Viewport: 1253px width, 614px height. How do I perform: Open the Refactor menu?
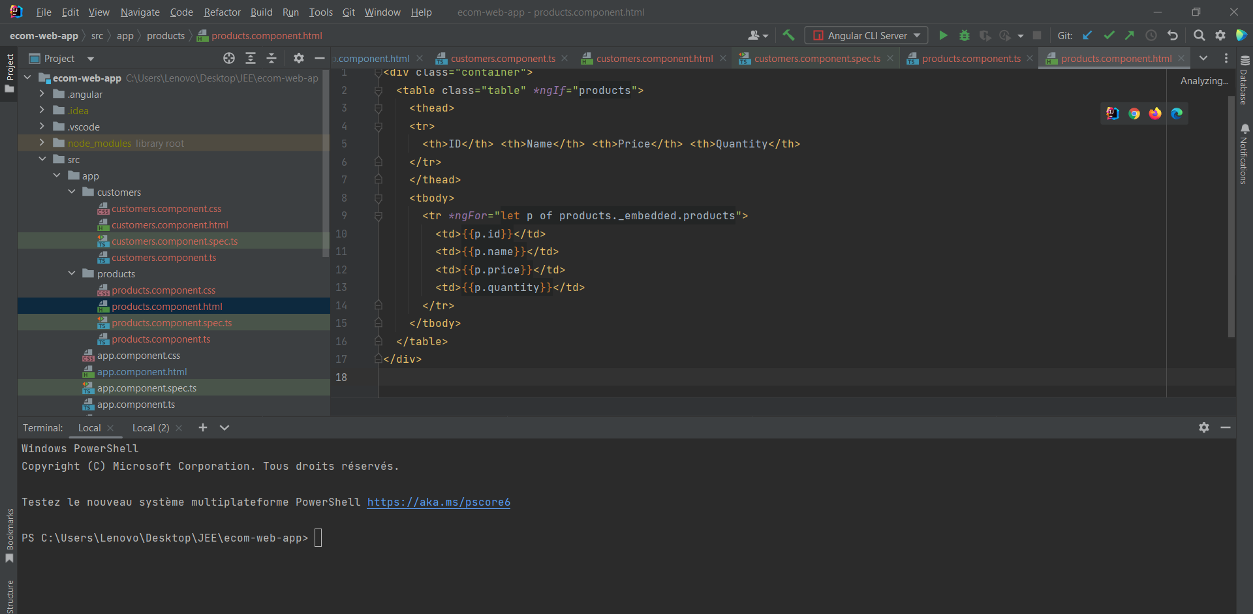222,12
